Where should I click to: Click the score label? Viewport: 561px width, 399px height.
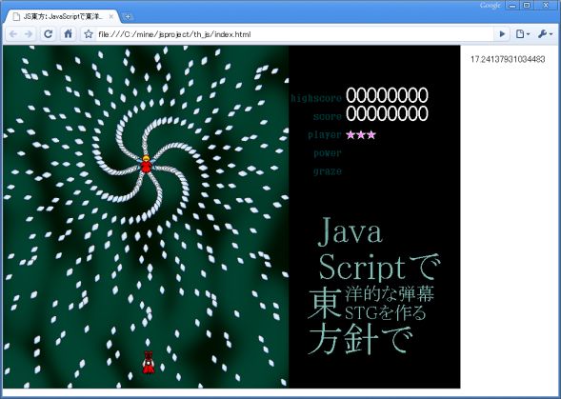pos(327,116)
